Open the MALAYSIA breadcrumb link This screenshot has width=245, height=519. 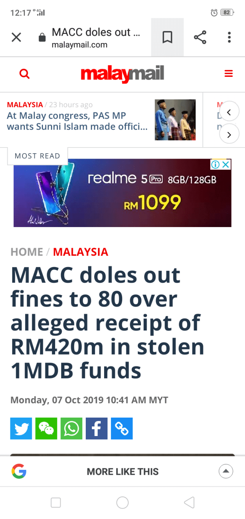[81, 252]
